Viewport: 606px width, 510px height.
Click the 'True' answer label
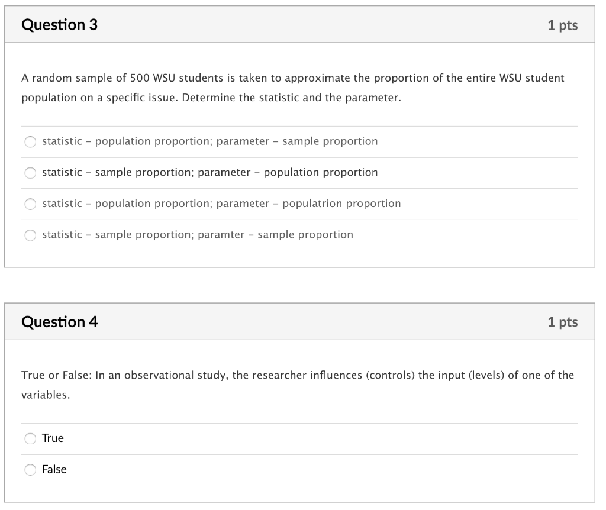pyautogui.click(x=53, y=438)
